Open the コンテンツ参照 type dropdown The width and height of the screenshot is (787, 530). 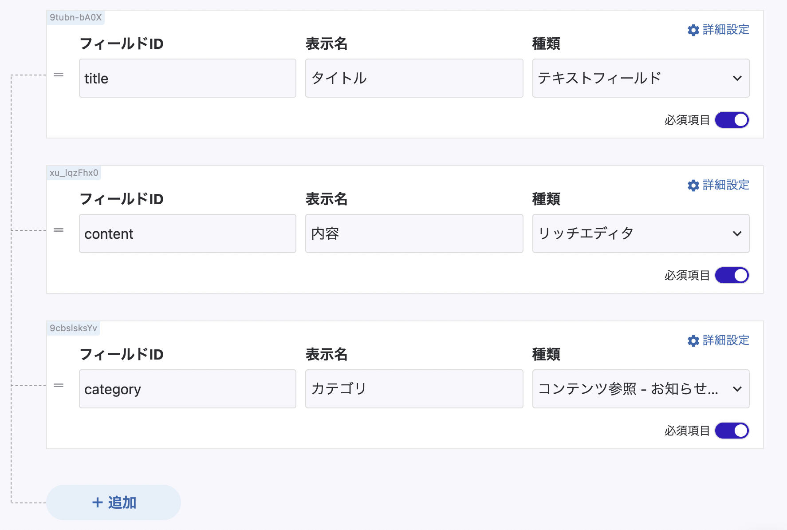click(x=640, y=389)
